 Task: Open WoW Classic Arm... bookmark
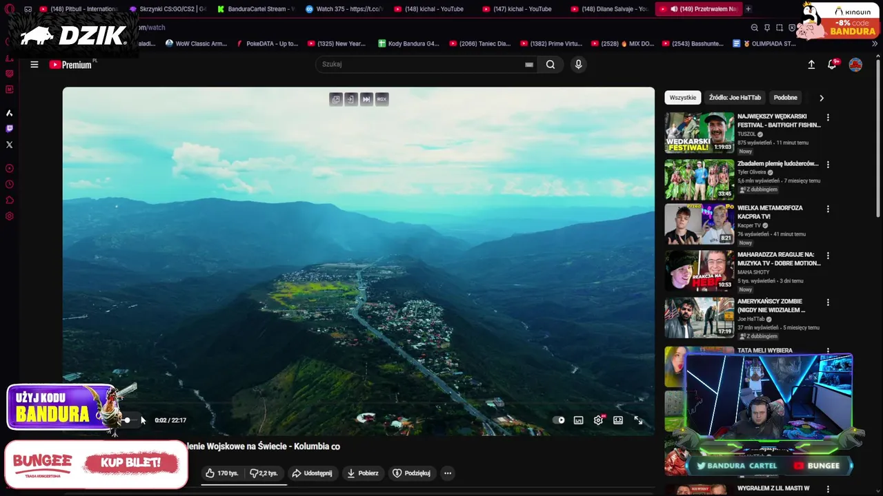[x=196, y=43]
